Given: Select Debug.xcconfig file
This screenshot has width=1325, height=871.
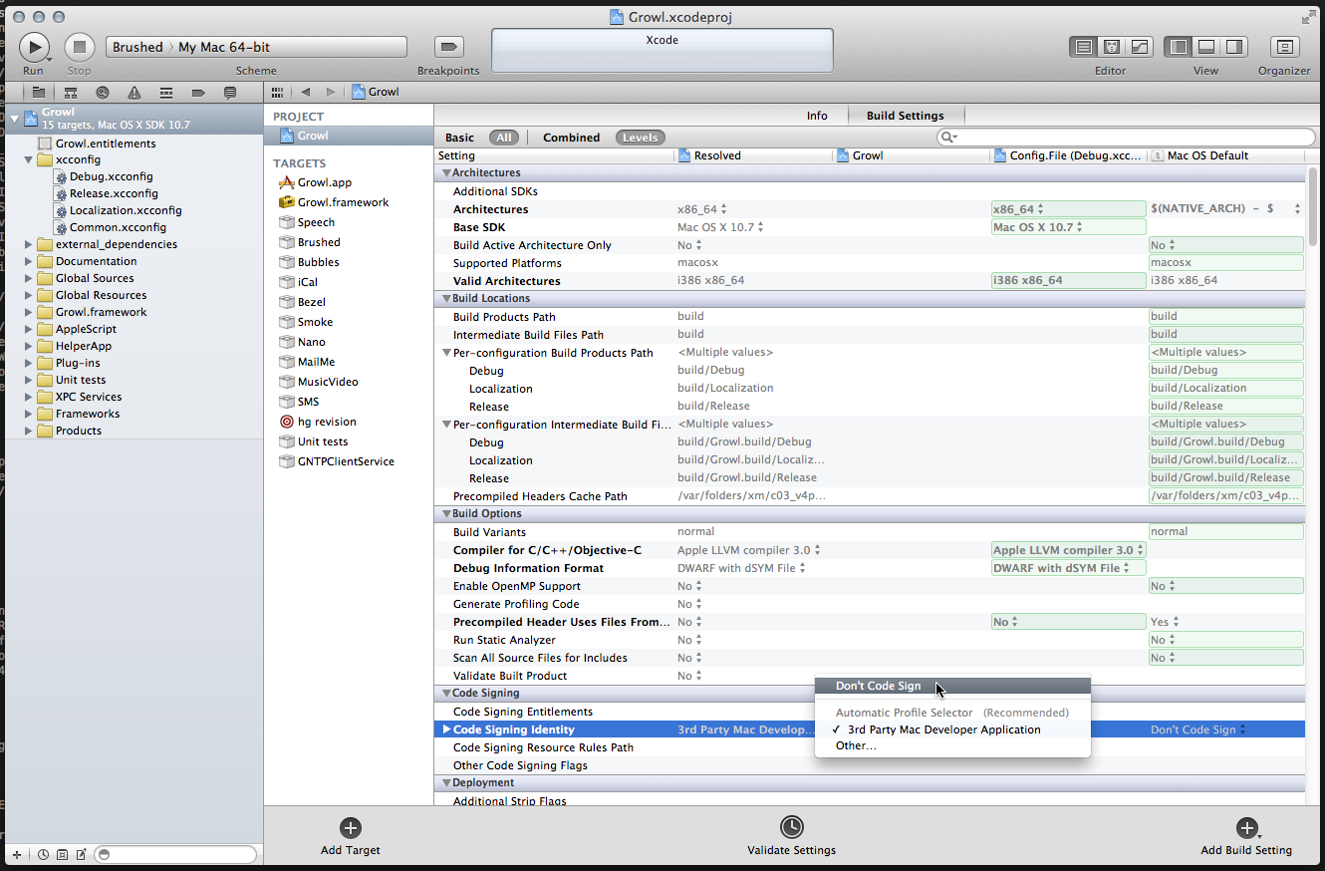Looking at the screenshot, I should (x=111, y=176).
